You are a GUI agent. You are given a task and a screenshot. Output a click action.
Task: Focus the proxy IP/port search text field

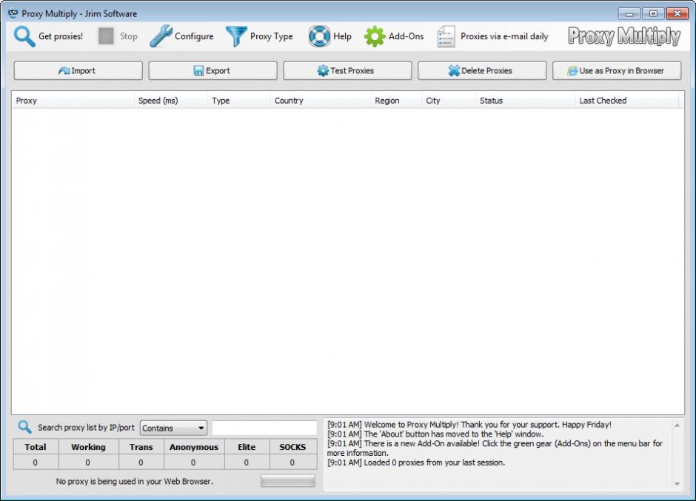pyautogui.click(x=264, y=428)
